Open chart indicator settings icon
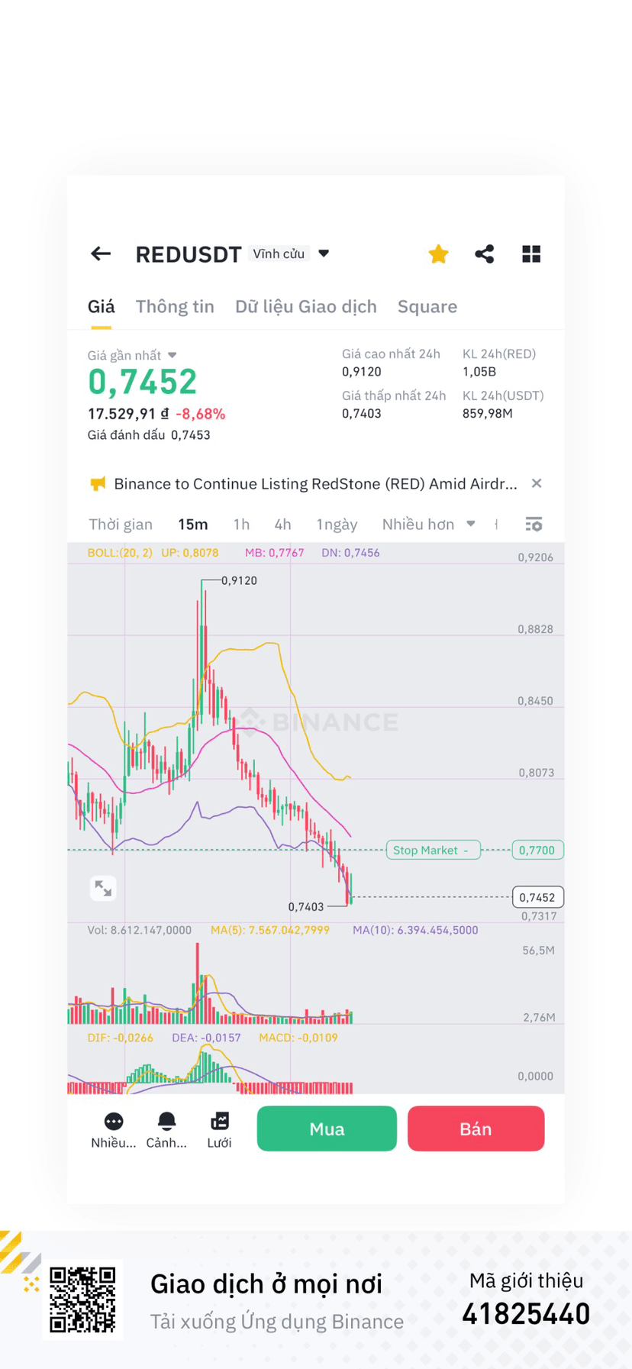632x1369 pixels. 534,524
